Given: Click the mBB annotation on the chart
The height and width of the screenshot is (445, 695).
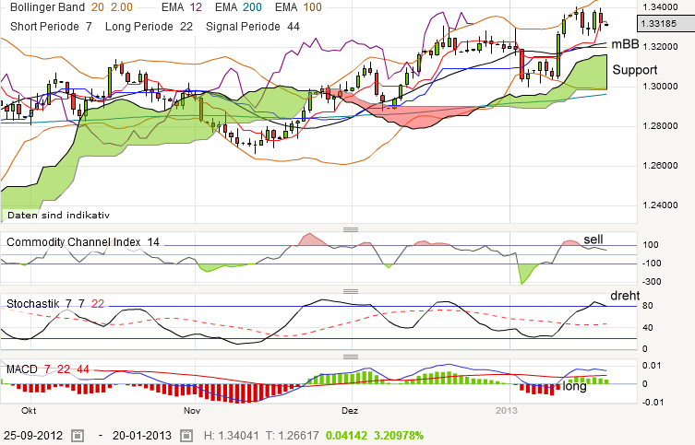Looking at the screenshot, I should click(x=625, y=44).
